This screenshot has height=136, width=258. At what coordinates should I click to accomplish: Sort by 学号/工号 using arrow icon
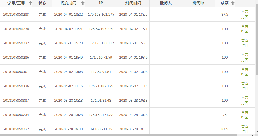click(x=30, y=3)
